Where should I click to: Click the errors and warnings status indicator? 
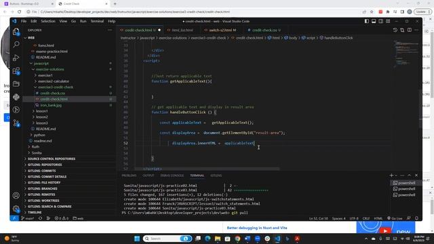pyautogui.click(x=61, y=218)
